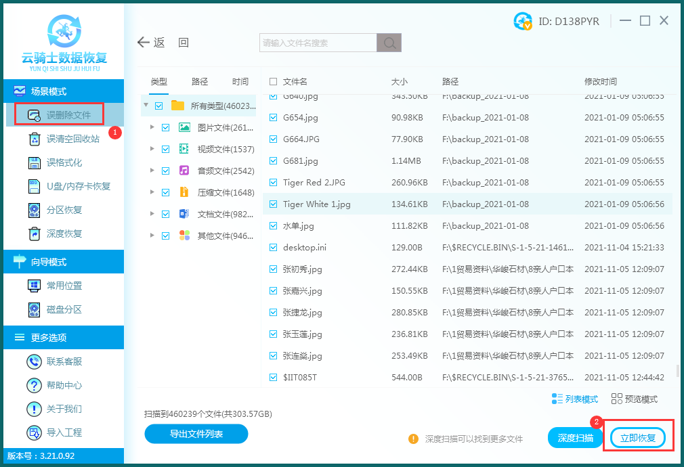Click the user avatar VIP icon

523,21
